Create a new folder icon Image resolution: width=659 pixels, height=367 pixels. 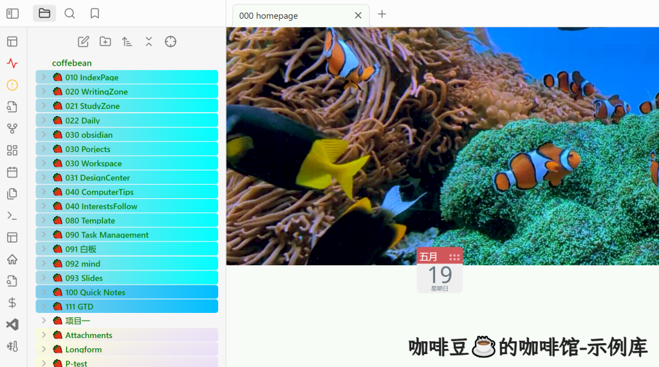click(105, 42)
